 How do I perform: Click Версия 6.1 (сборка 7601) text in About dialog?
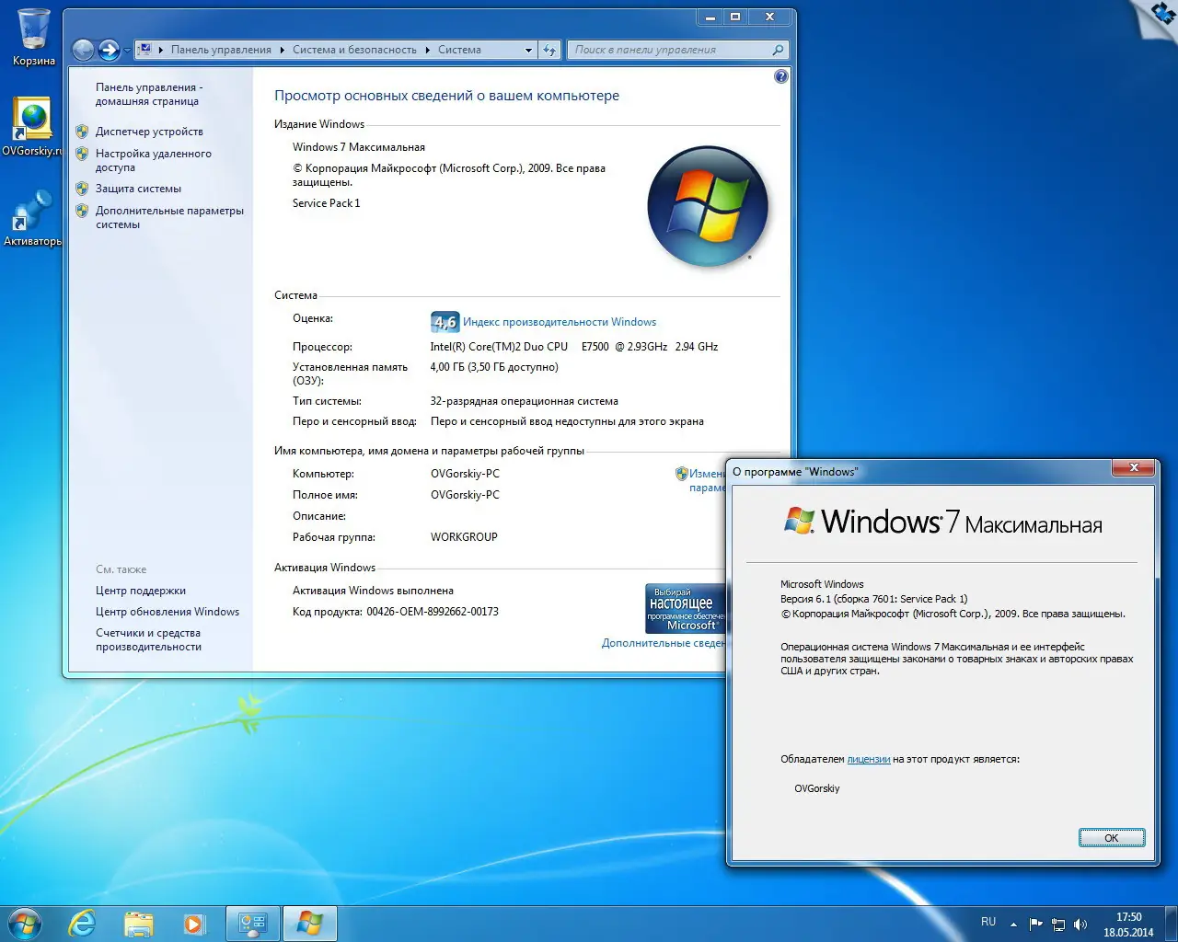(874, 599)
